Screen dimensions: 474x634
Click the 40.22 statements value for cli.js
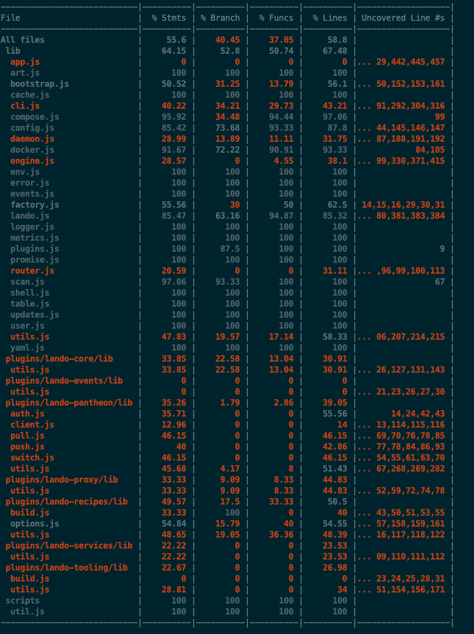pos(174,106)
